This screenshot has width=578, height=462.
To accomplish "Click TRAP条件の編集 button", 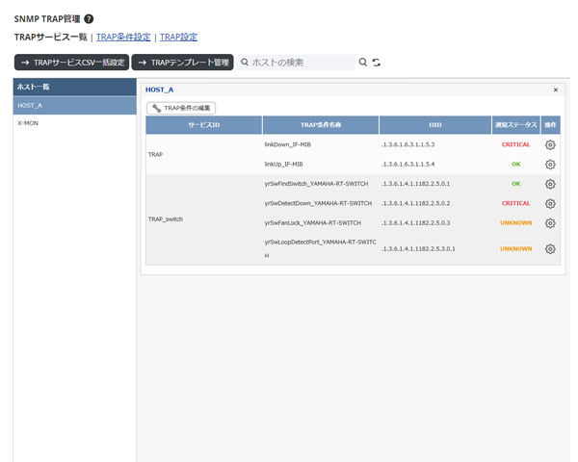I will [181, 108].
